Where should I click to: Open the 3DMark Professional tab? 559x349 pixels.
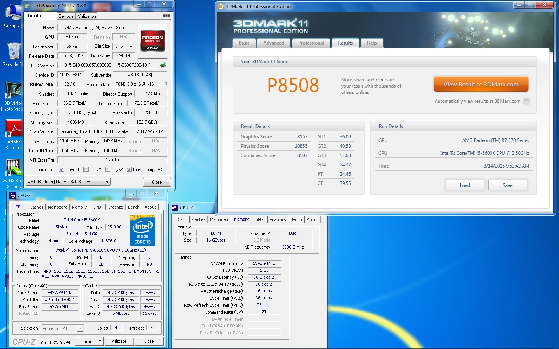coord(311,43)
